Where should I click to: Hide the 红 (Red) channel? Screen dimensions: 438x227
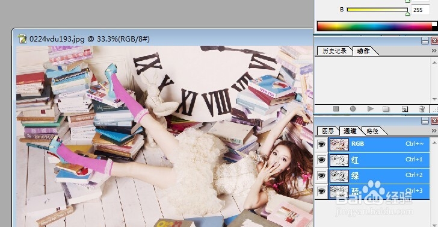[322, 160]
